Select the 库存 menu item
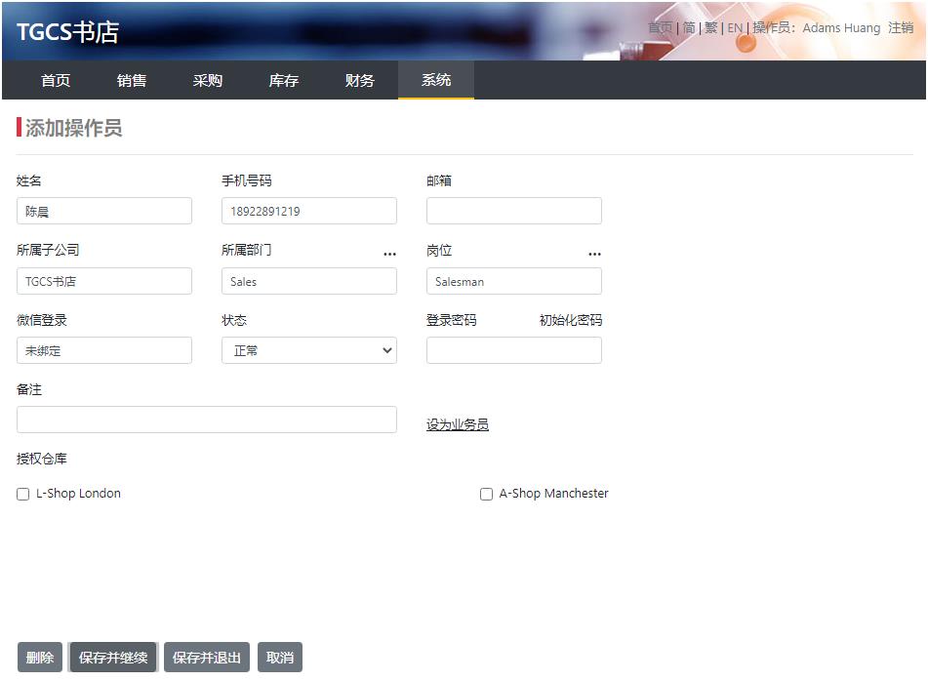 point(284,81)
